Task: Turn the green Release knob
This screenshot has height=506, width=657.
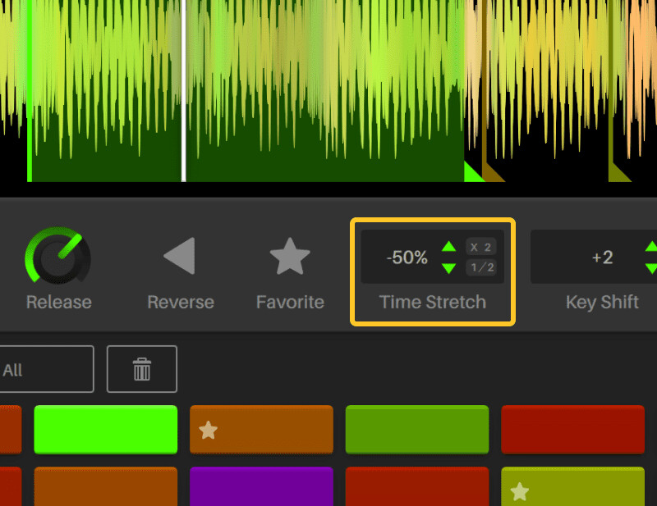Action: [57, 258]
